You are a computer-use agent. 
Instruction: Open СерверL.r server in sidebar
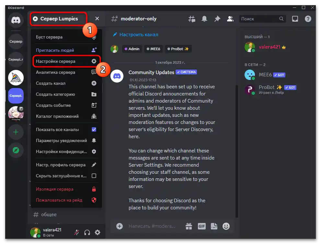[16, 60]
